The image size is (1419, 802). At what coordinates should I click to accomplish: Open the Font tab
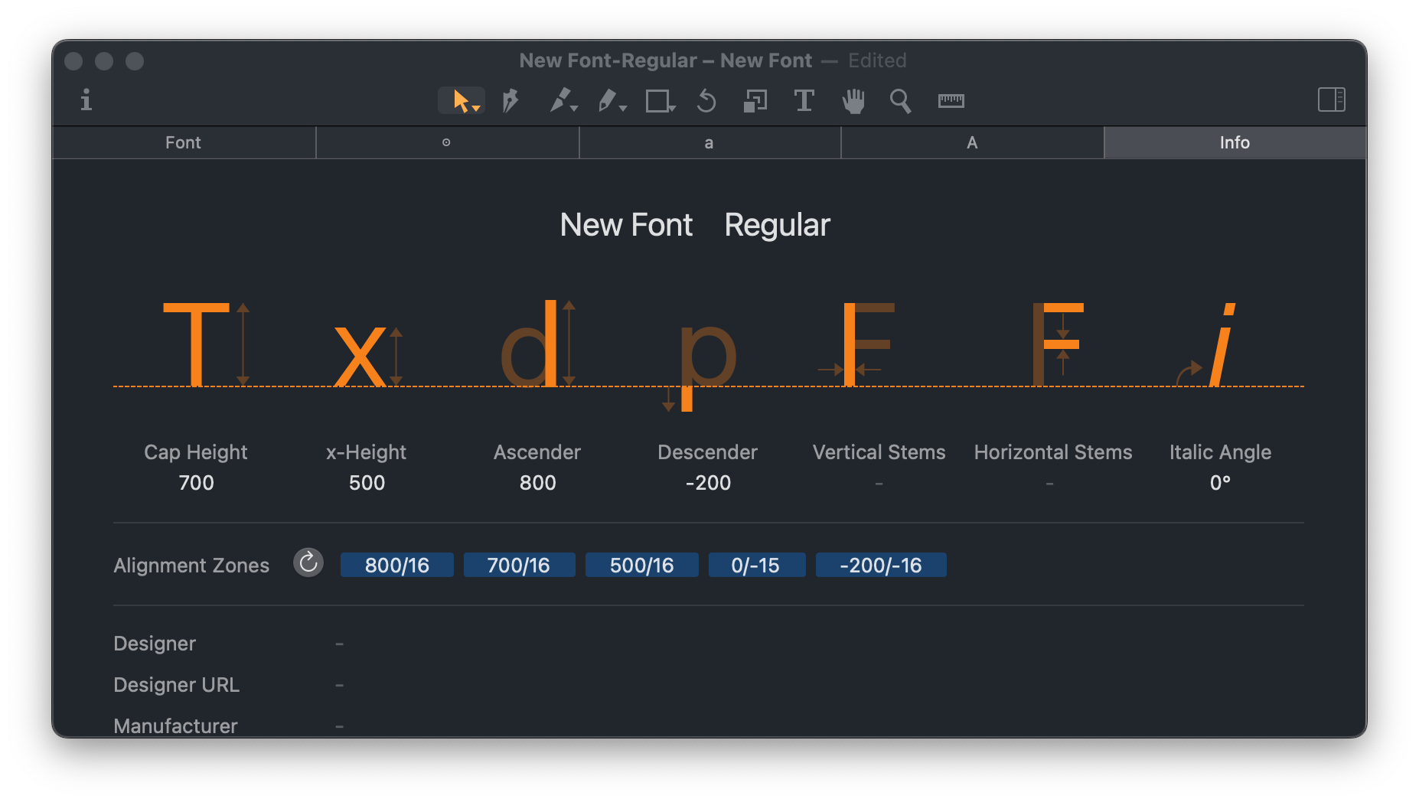tap(184, 142)
